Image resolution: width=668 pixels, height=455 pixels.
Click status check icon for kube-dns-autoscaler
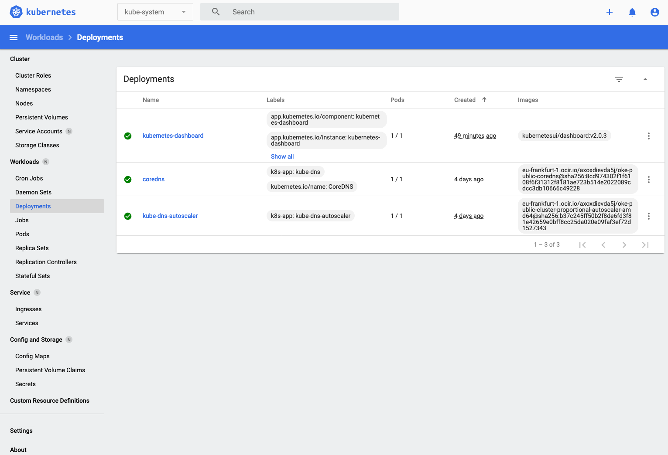[x=128, y=216]
